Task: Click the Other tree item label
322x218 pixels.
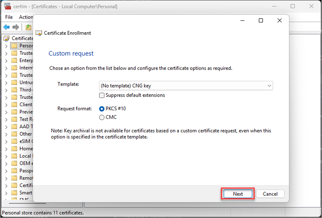Action: [26, 134]
